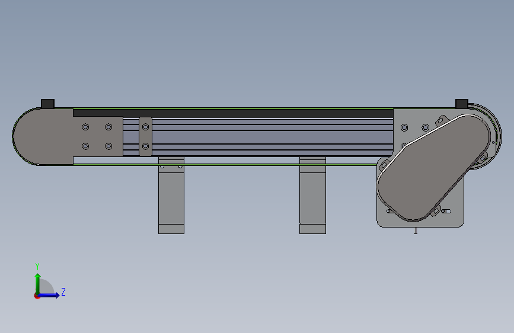Pick the black top belt strip
Image resolution: width=514 pixels, height=333 pixels.
[x=233, y=113]
